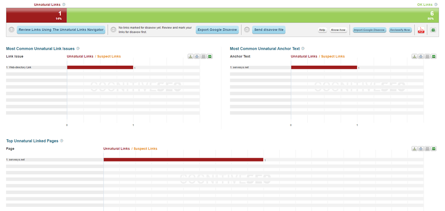Select green OK Links segment showing 86%
Image resolution: width=445 pixels, height=211 pixels.
[253, 15]
